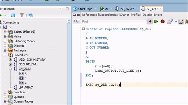Toggle the read/write pencil edit icon
188x105 pixels.
181,22
